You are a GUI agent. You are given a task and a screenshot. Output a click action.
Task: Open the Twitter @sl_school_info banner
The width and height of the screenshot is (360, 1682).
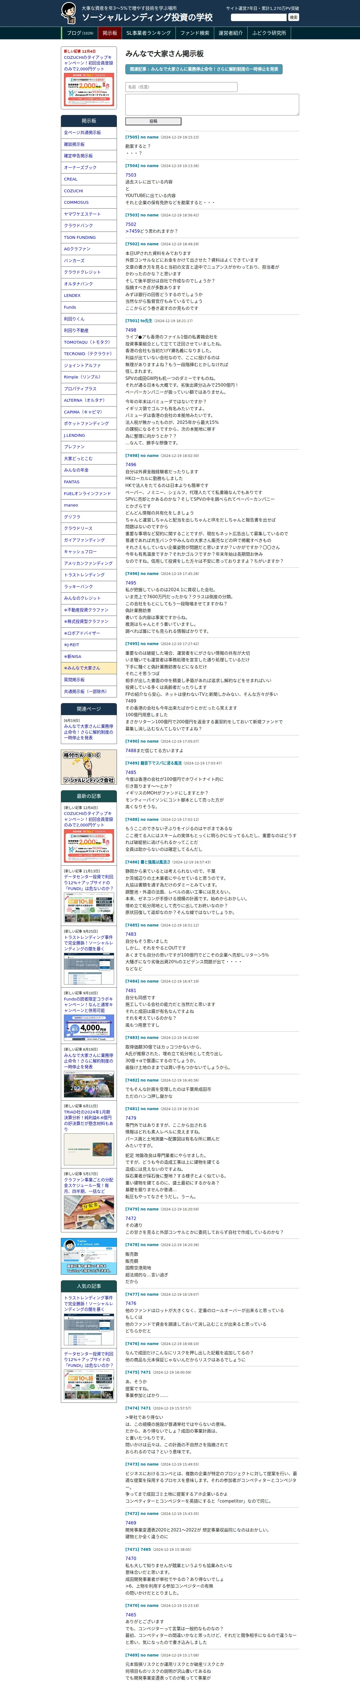89,1256
